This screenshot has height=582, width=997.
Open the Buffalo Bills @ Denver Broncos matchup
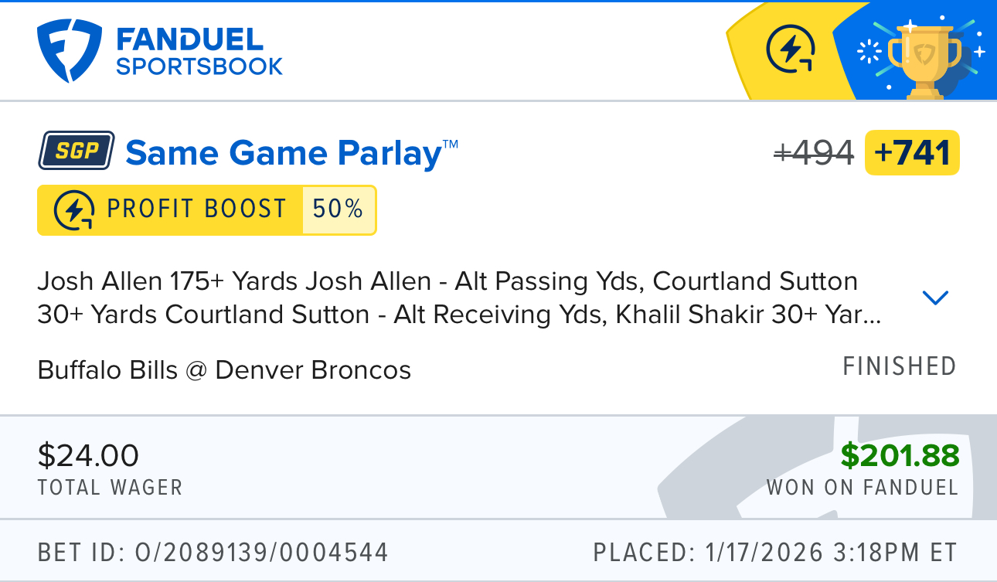pyautogui.click(x=224, y=370)
